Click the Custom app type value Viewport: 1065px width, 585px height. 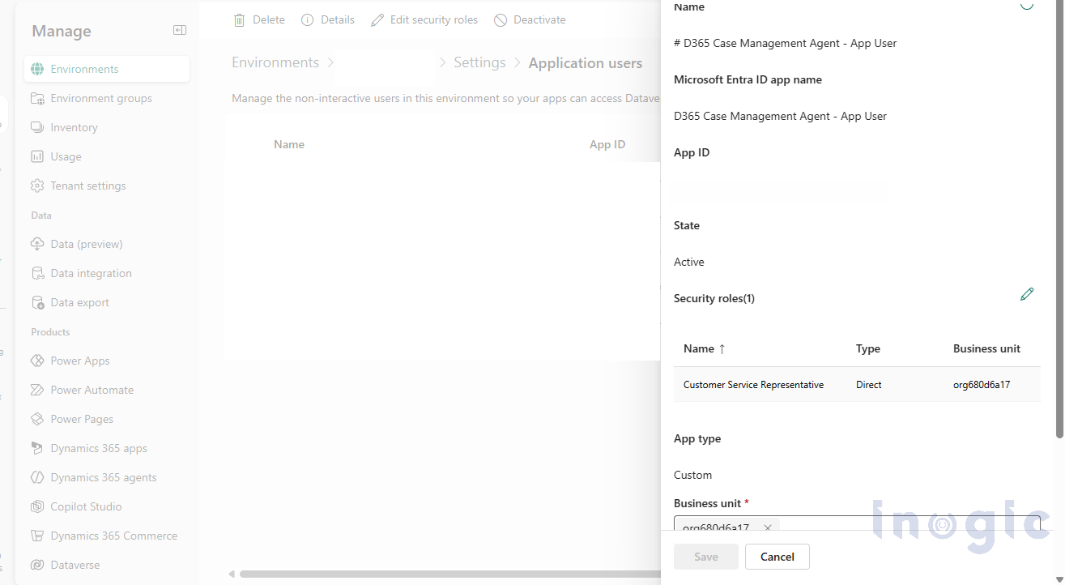pos(693,475)
